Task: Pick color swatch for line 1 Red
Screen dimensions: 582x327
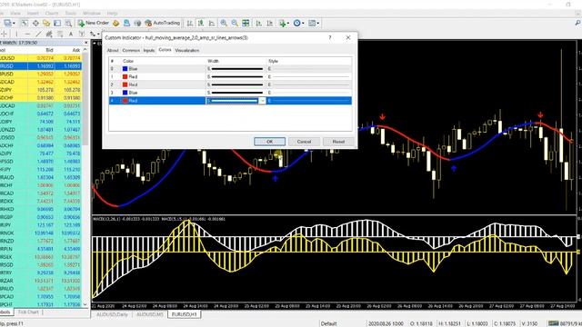Action: click(125, 76)
